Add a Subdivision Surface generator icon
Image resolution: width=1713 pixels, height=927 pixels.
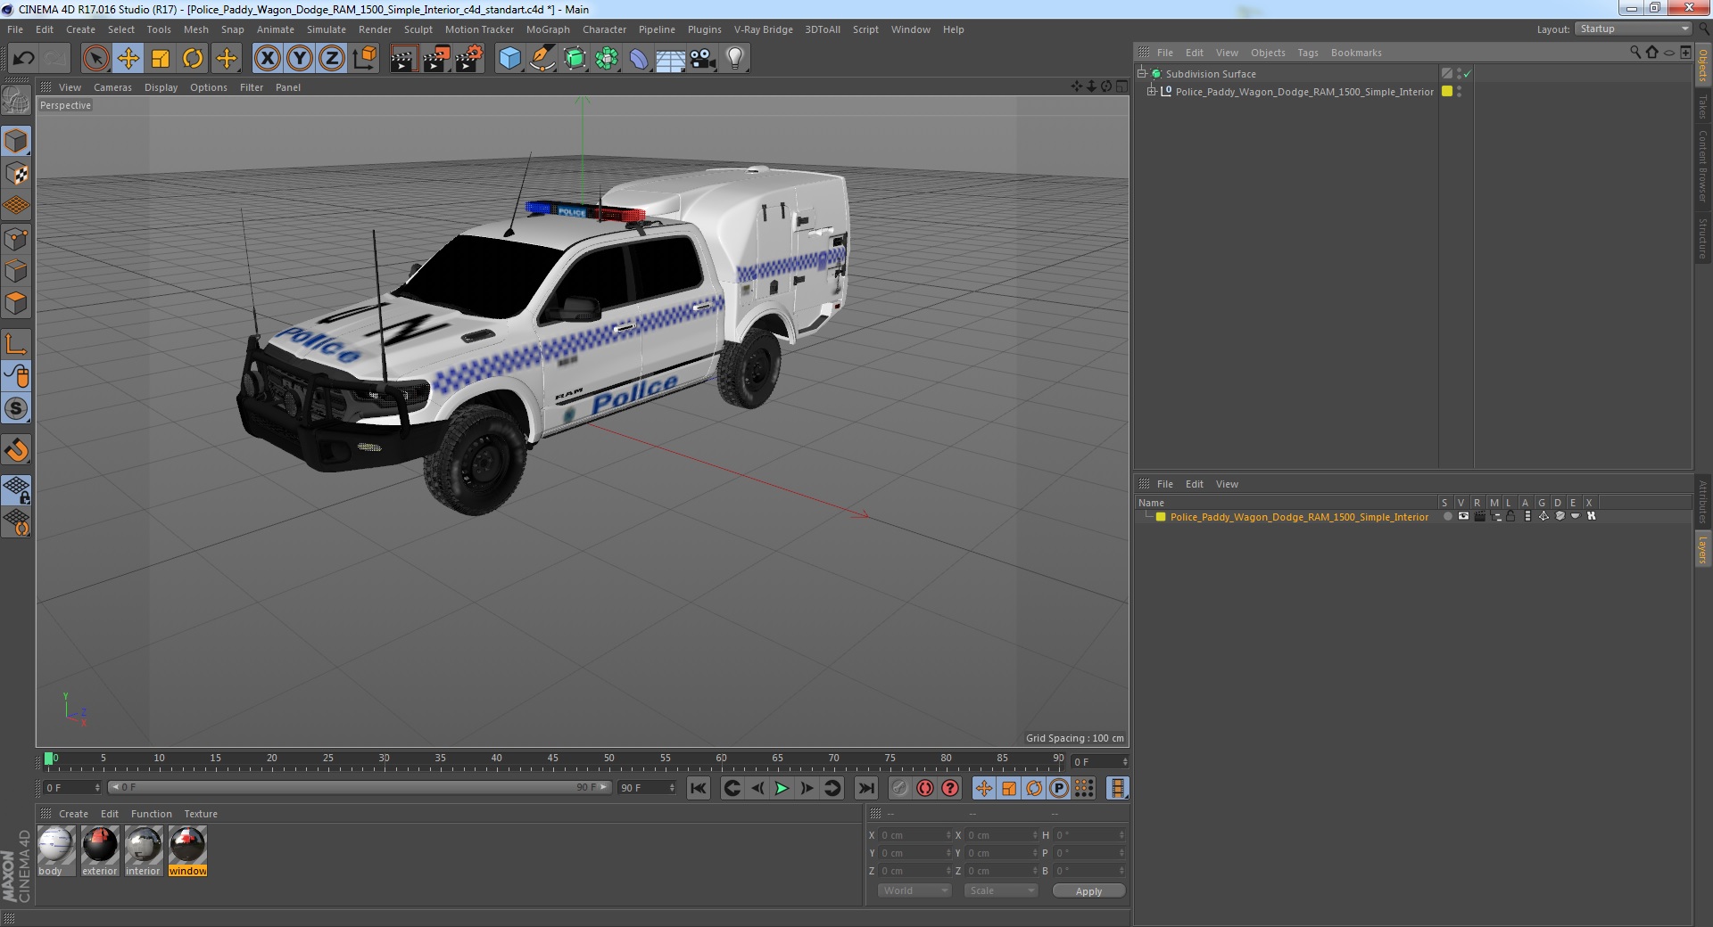click(575, 59)
